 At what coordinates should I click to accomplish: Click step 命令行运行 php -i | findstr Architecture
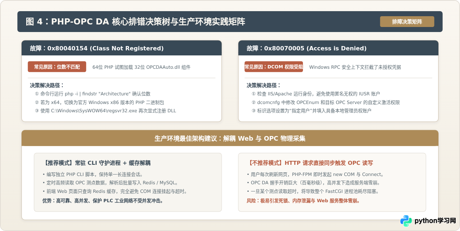pos(92,94)
